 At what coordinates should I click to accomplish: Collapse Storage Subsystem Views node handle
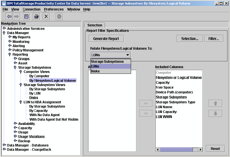click(x=21, y=85)
